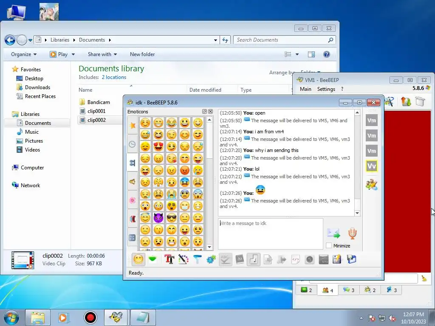This screenshot has height=326, width=435.
Task: Click the emoticons list scroll-down arrow
Action: [209, 247]
